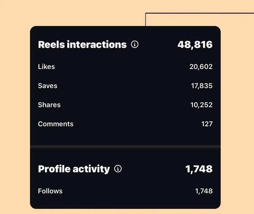Select the Profile activity heading
The height and width of the screenshot is (214, 254).
click(74, 169)
